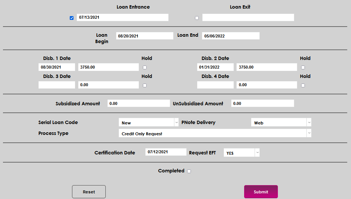The image size is (351, 199).
Task: Focus the empty Loan Exit date field
Action: pos(248,18)
